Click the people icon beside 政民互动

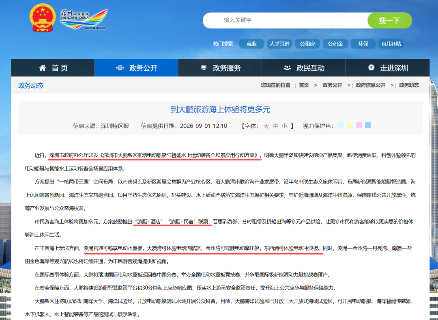click(287, 68)
